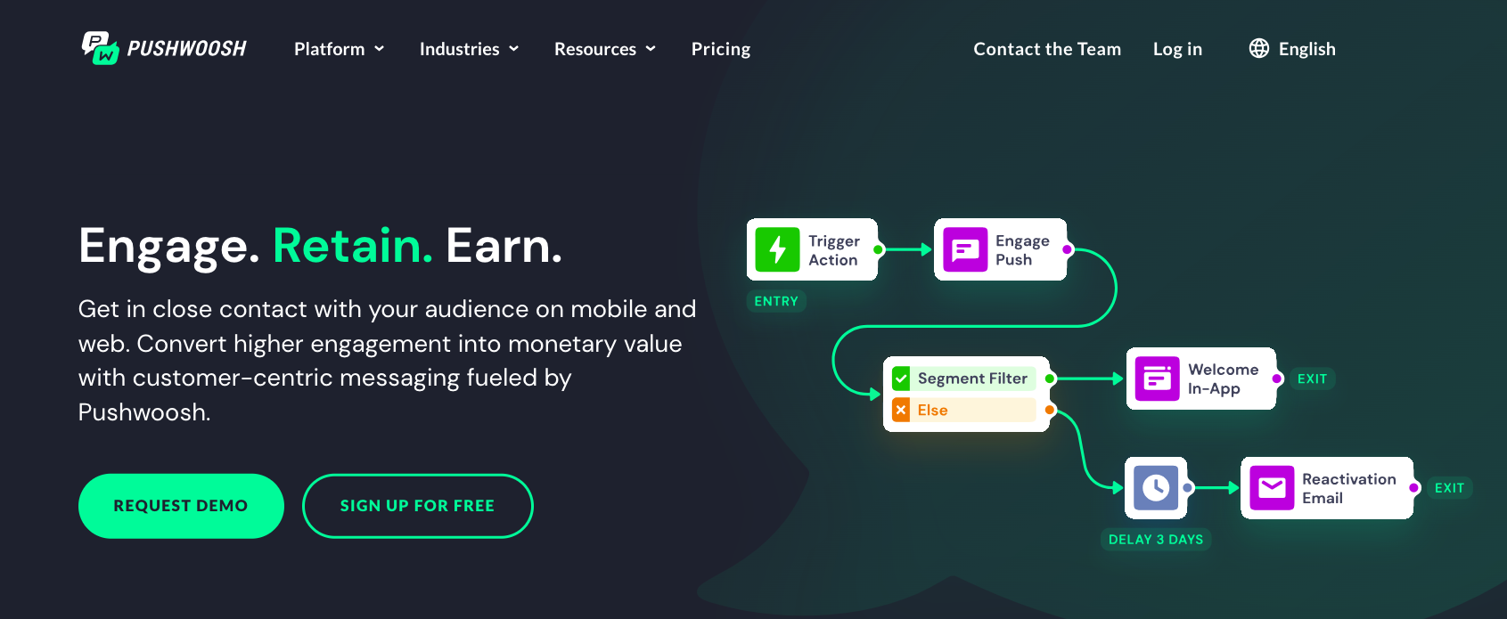The width and height of the screenshot is (1507, 619).
Task: Click the orange X icon beside Else
Action: (x=901, y=410)
